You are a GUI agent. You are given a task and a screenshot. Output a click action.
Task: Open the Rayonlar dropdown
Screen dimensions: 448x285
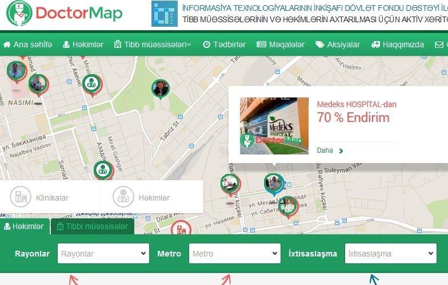pos(103,254)
